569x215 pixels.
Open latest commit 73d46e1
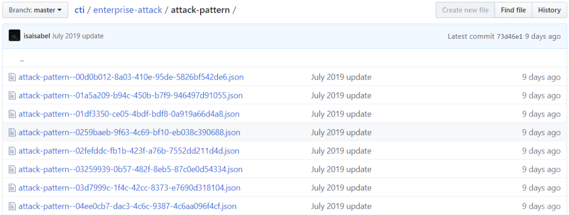tap(509, 36)
